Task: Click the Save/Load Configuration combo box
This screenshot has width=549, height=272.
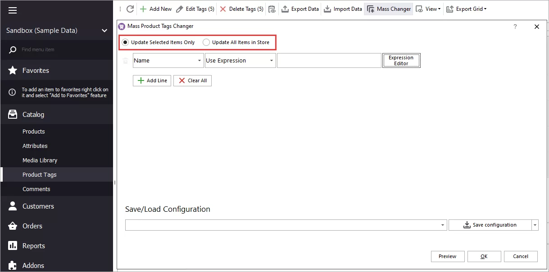Action: 286,224
